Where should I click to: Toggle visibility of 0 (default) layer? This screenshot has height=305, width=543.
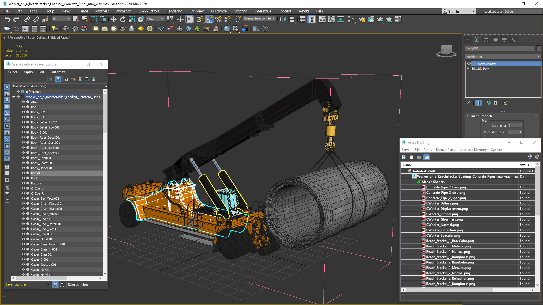(18, 91)
